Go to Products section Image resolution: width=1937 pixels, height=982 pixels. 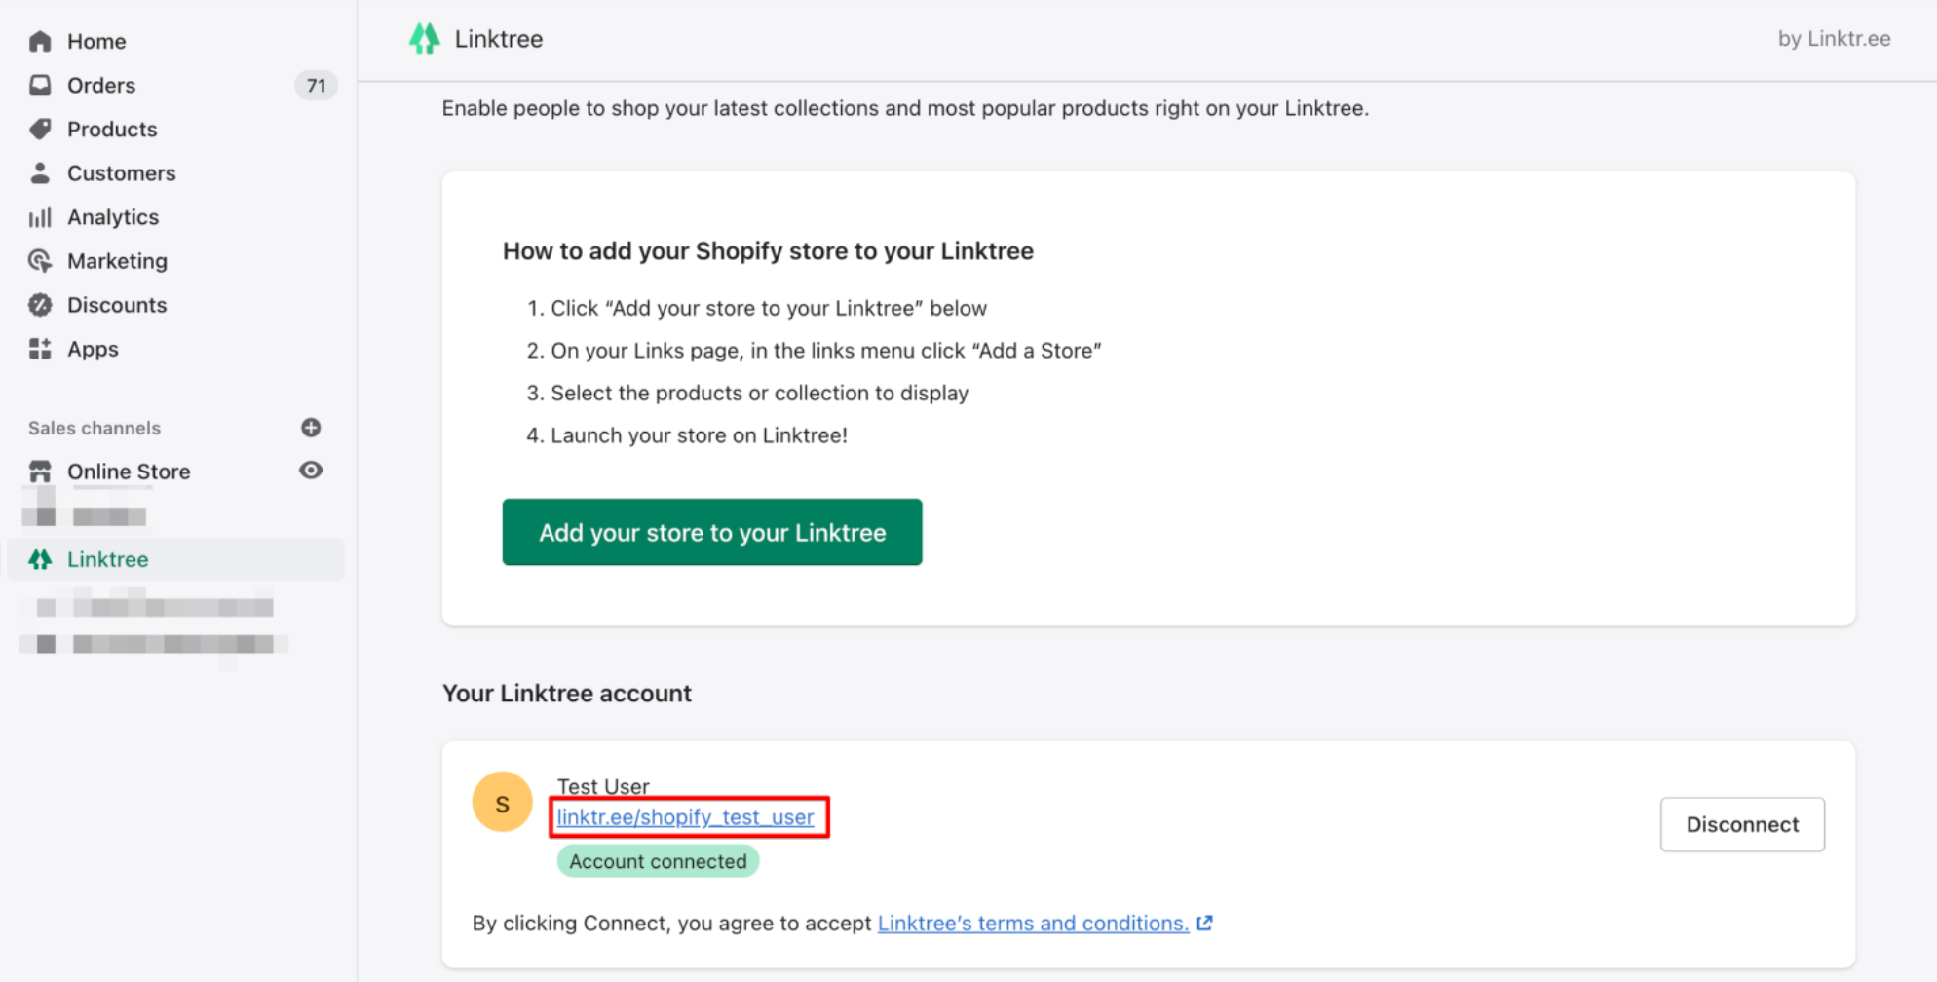click(112, 129)
